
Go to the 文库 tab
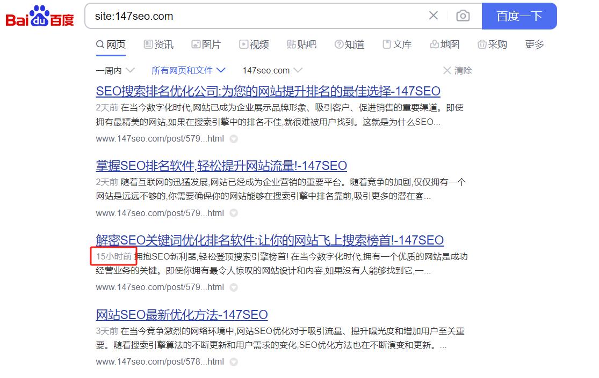pyautogui.click(x=398, y=45)
